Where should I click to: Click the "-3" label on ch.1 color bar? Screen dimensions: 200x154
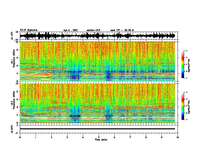tap(186, 51)
